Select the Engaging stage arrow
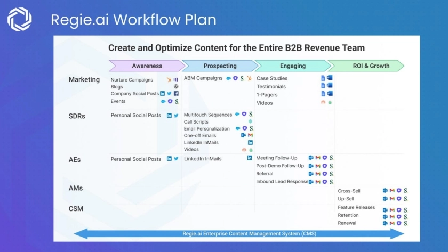 pos(293,66)
